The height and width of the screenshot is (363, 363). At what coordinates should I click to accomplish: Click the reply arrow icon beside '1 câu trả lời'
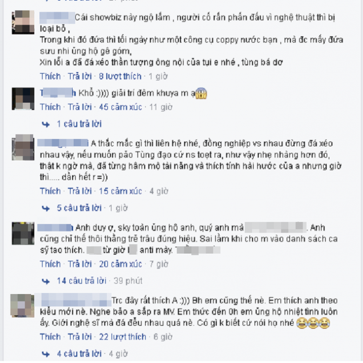(x=46, y=125)
